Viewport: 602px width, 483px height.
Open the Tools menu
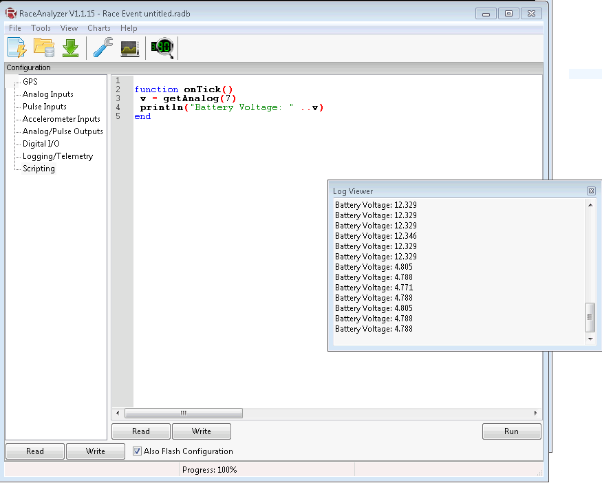(41, 28)
